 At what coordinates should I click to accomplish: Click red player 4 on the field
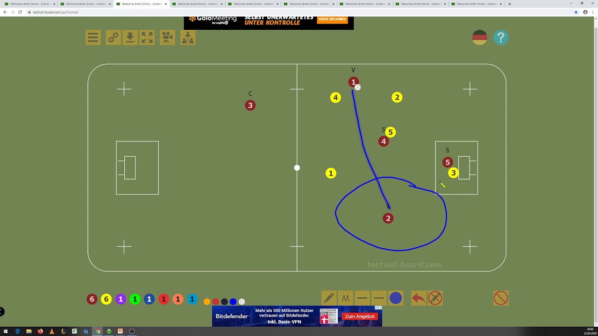384,141
